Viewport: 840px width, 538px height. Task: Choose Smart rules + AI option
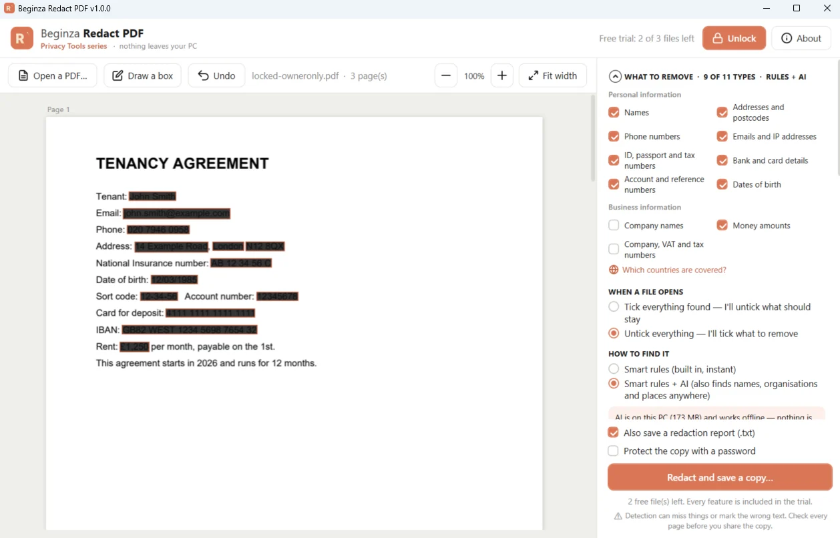click(614, 384)
